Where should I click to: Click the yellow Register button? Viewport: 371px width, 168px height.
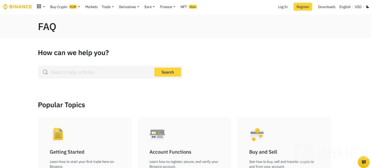[303, 7]
